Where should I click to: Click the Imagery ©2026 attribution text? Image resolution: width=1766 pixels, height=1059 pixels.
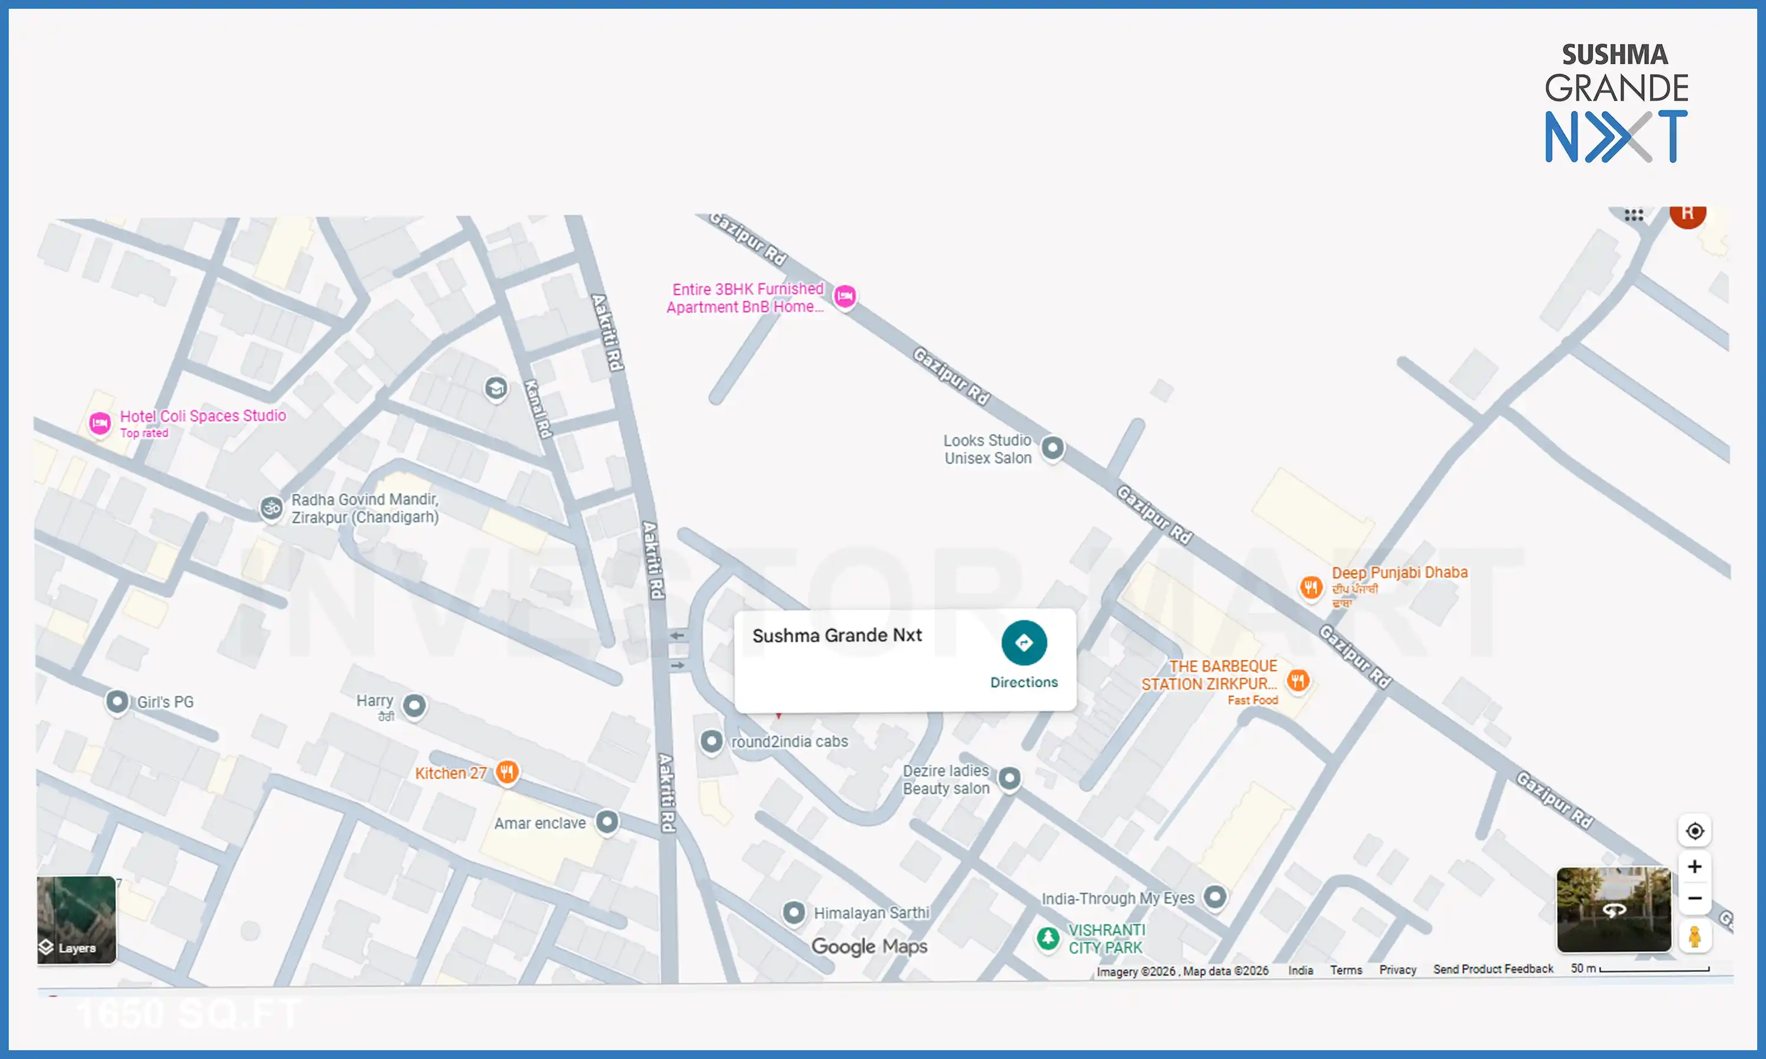tap(1182, 971)
